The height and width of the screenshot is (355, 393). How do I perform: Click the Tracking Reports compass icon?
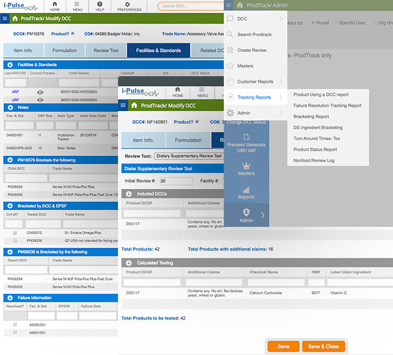click(230, 97)
